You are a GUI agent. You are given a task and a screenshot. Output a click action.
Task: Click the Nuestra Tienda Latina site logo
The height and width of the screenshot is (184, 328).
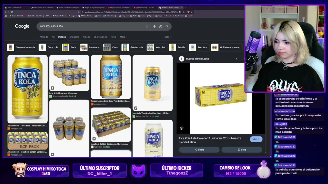182,59
